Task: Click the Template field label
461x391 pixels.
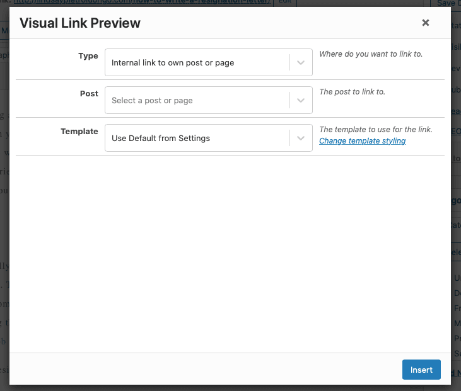Action: tap(79, 132)
